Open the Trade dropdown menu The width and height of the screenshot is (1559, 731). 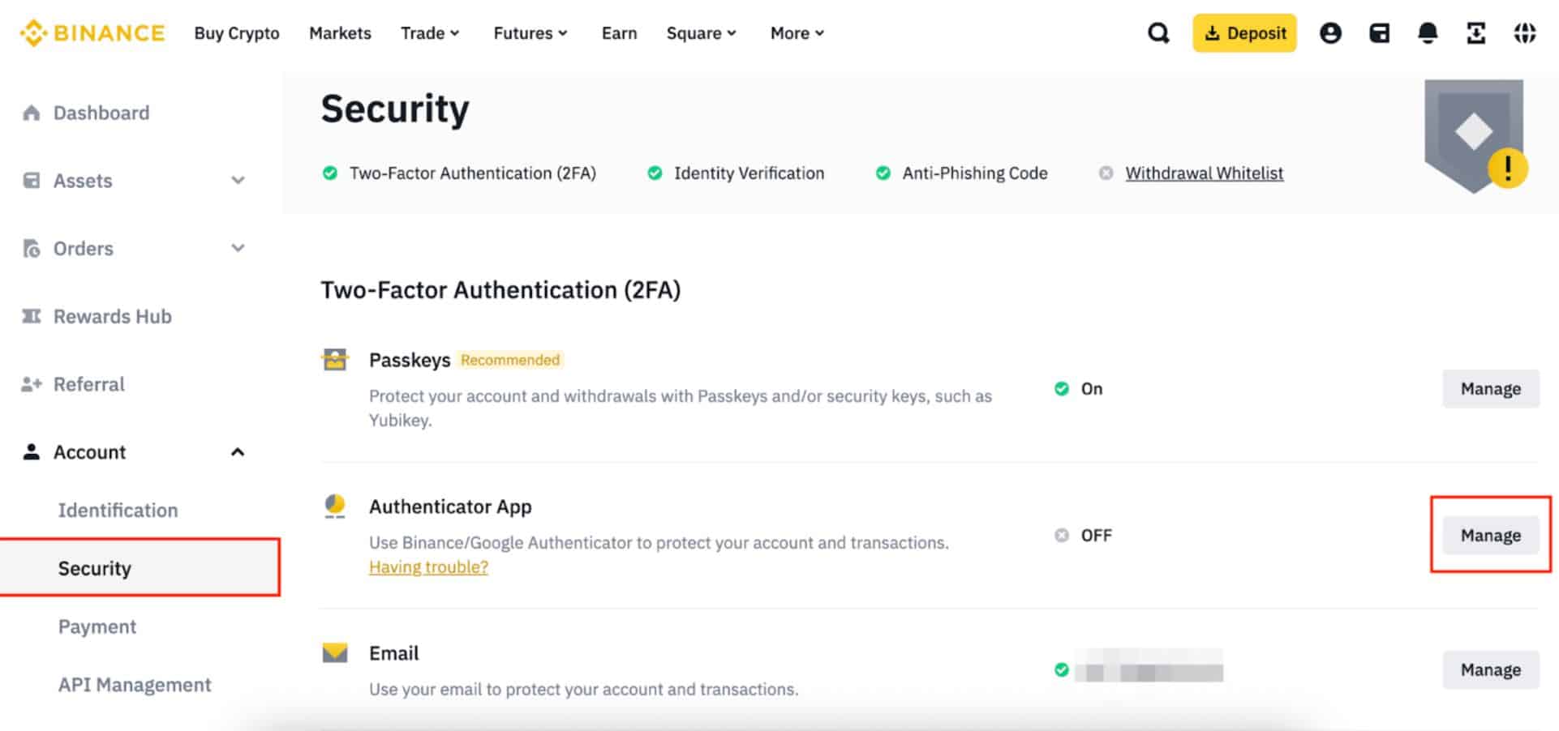(x=430, y=33)
